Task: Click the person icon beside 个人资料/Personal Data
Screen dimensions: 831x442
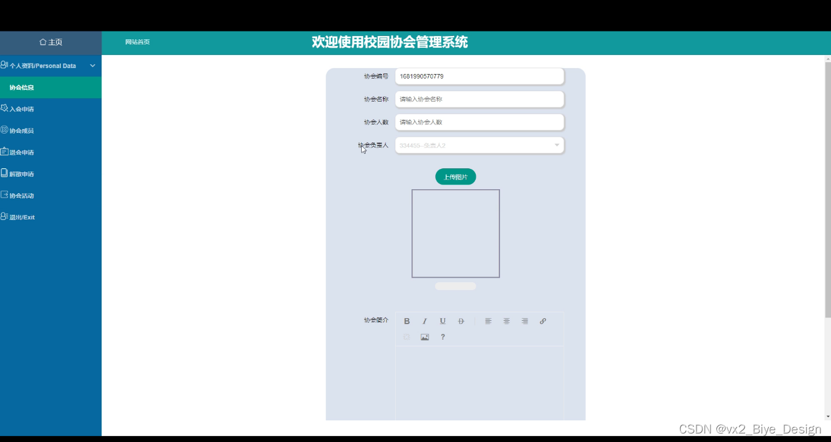Action: click(4, 65)
